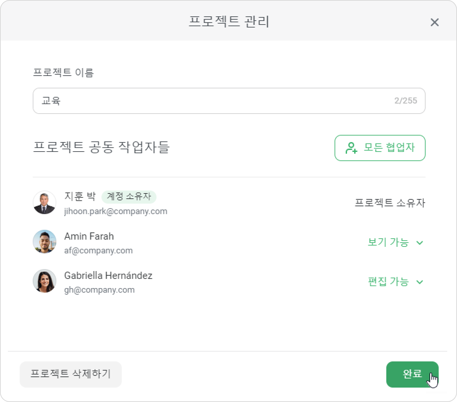Select Amin Farah name in list
The height and width of the screenshot is (402, 457).
coord(89,236)
